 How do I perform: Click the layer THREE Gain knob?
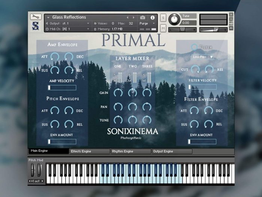[x=147, y=93]
